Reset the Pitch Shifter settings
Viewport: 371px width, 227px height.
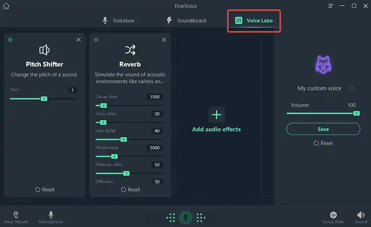point(45,190)
